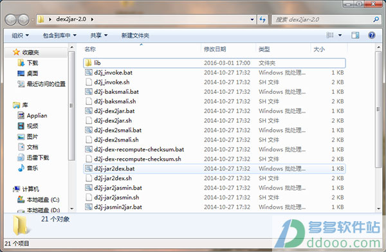Click the search magnifier icon
The image size is (386, 252).
coord(376,19)
